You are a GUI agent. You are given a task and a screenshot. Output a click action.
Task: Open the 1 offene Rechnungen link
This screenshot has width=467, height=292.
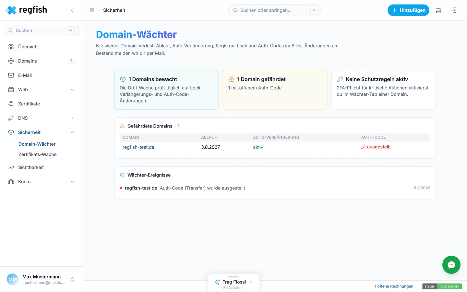click(394, 286)
